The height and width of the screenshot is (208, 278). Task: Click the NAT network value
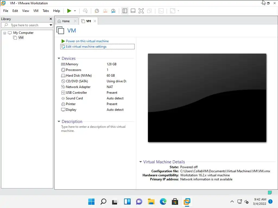pyautogui.click(x=110, y=87)
